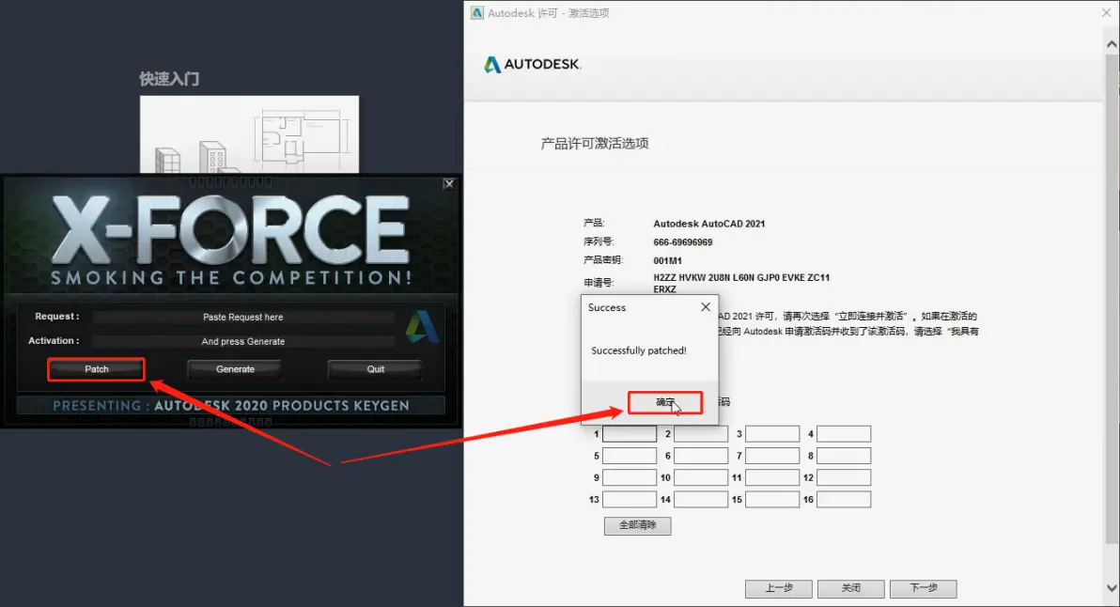
Task: Click the scroll up arrow in Autodesk license window
Action: (1112, 44)
